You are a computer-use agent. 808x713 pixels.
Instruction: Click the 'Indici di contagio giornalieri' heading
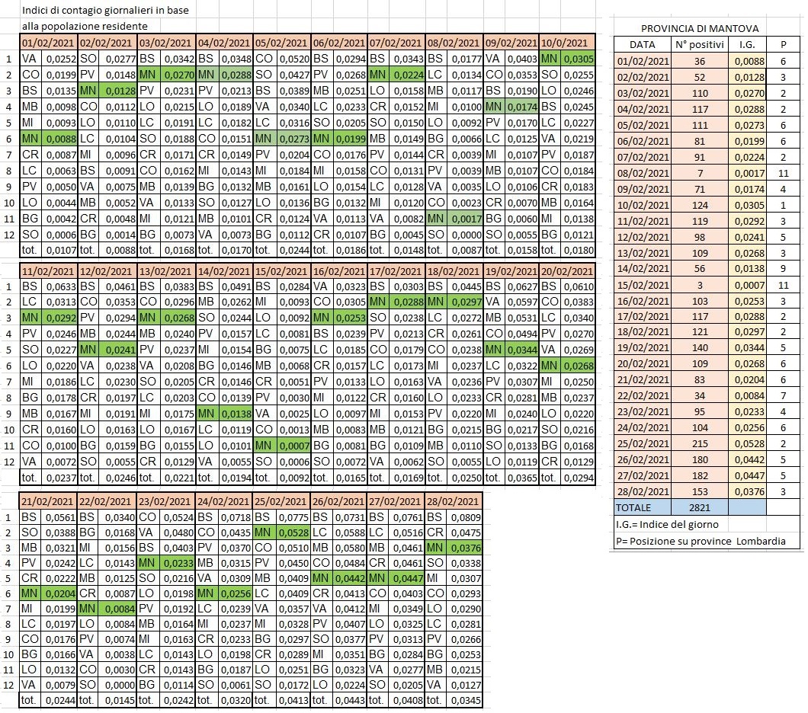105,10
